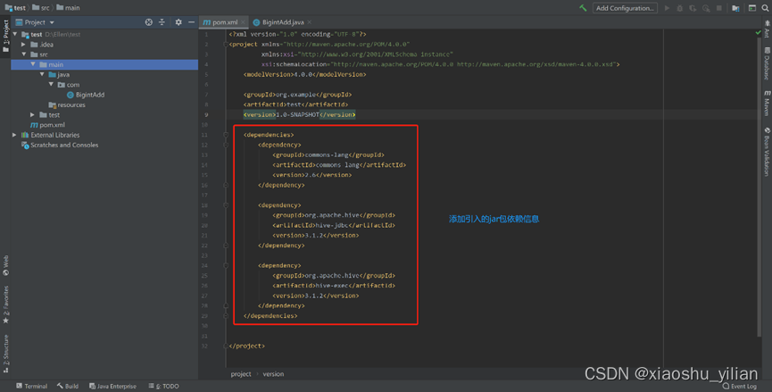The image size is (772, 392).
Task: Click the Stop square icon in toolbar
Action: (718, 8)
